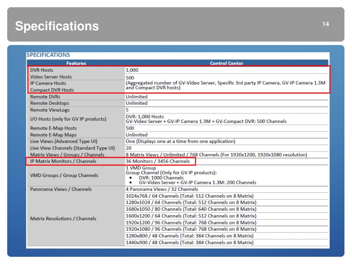Select "4 Panorama Views / 32 Channels" value
The height and width of the screenshot is (264, 352).
point(162,189)
